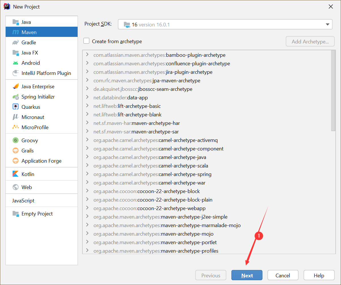Click the IntelliJ Platform Plugin icon
This screenshot has height=285, width=341.
tap(16, 73)
